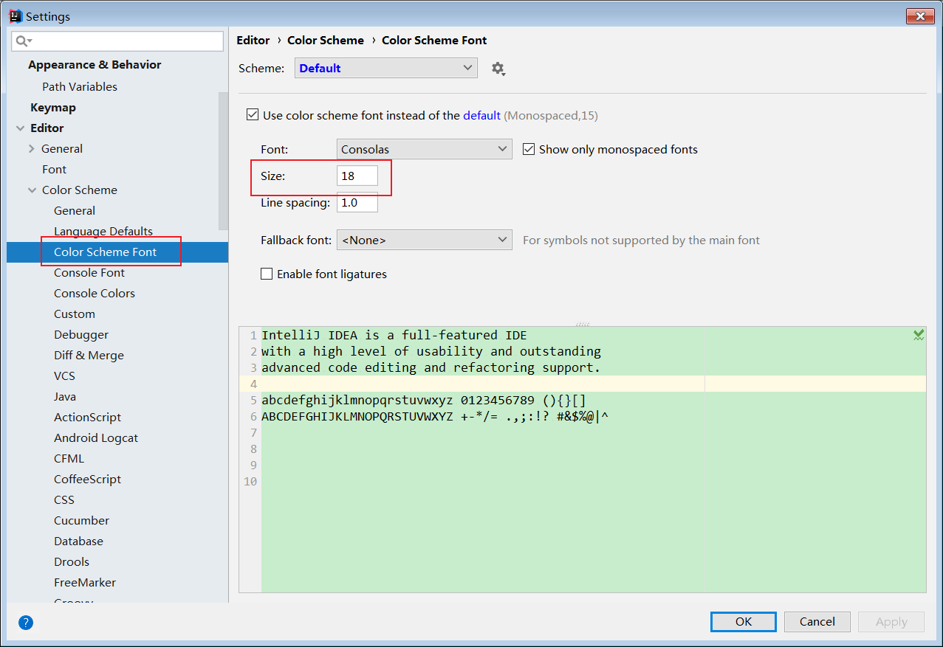Click the Apply button
This screenshot has height=647, width=943.
point(891,622)
